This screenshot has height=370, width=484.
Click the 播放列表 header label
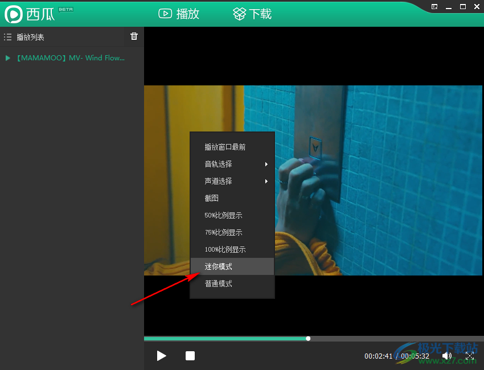(x=30, y=38)
